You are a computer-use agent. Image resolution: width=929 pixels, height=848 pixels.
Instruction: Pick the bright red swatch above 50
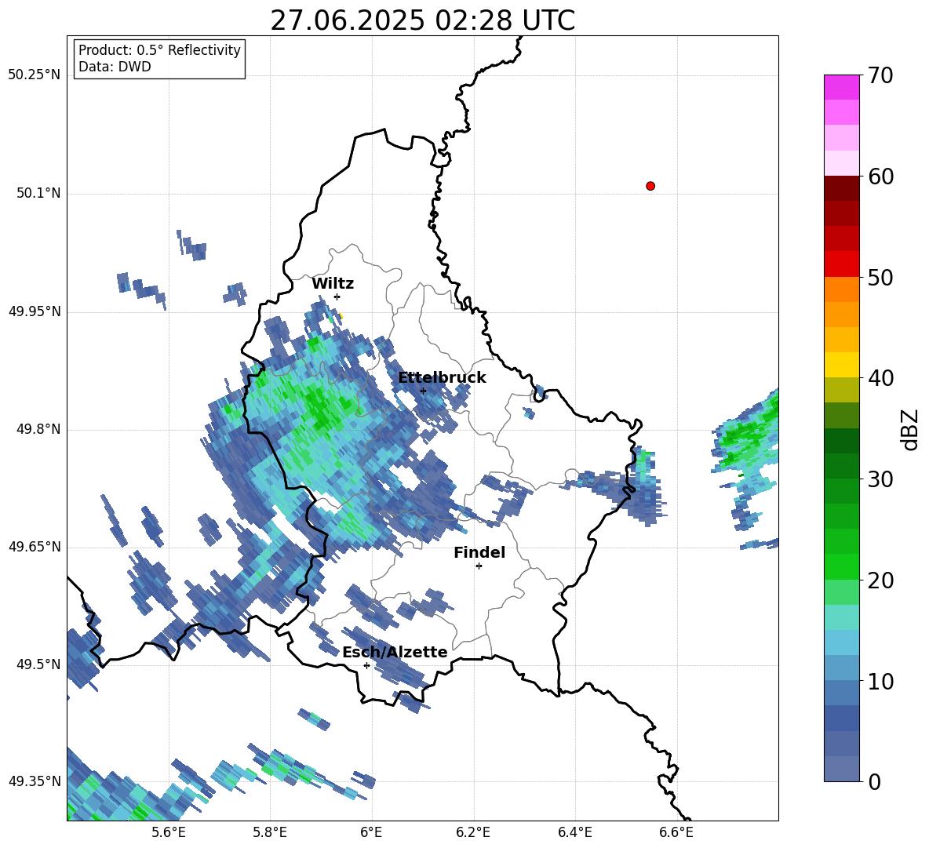point(841,264)
